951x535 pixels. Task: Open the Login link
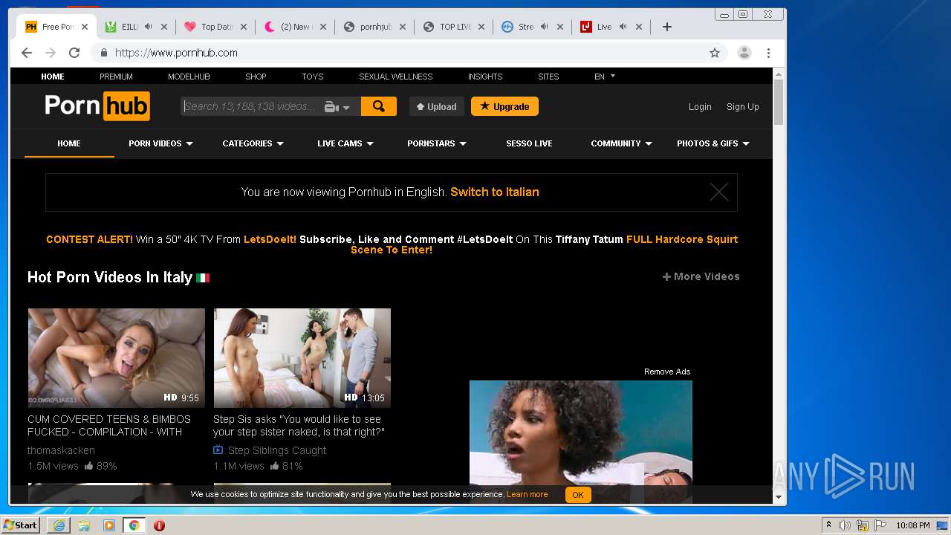700,107
